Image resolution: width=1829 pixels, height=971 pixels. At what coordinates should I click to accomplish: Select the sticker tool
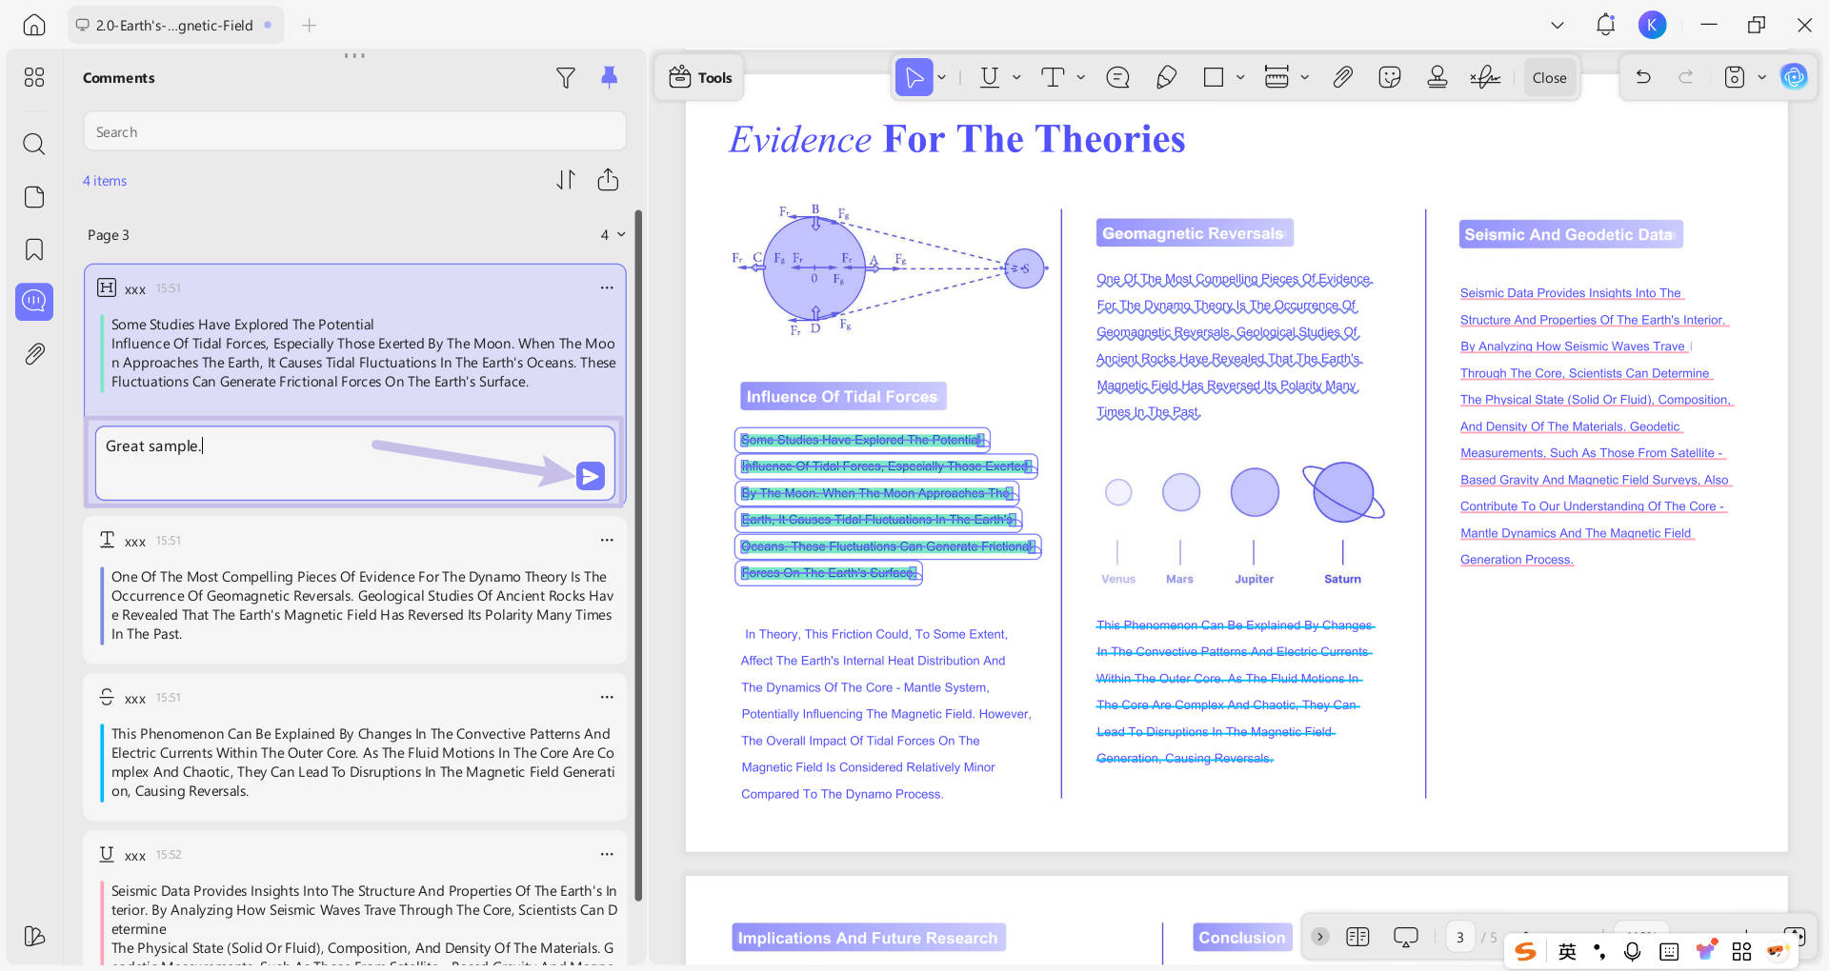pyautogui.click(x=1390, y=77)
